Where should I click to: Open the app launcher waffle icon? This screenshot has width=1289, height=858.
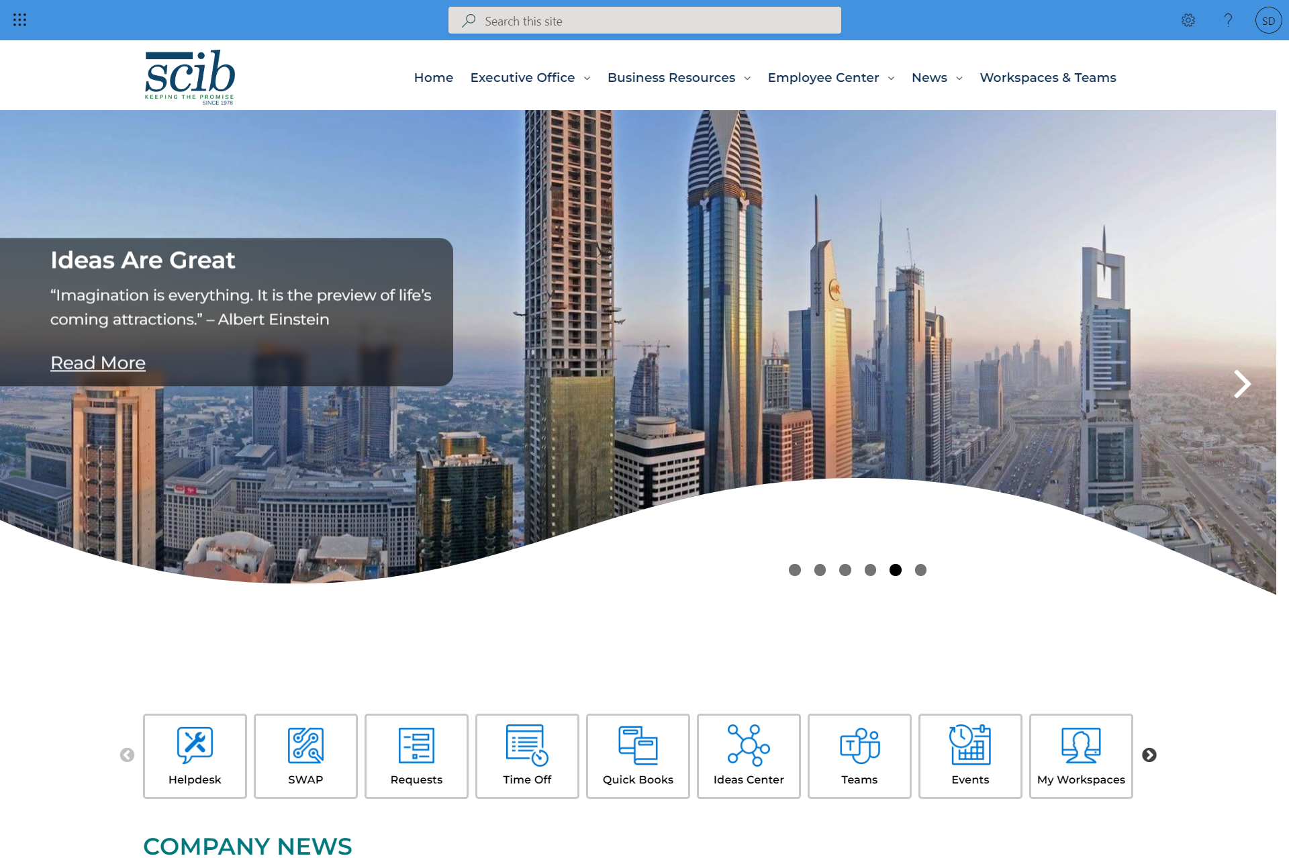point(19,20)
